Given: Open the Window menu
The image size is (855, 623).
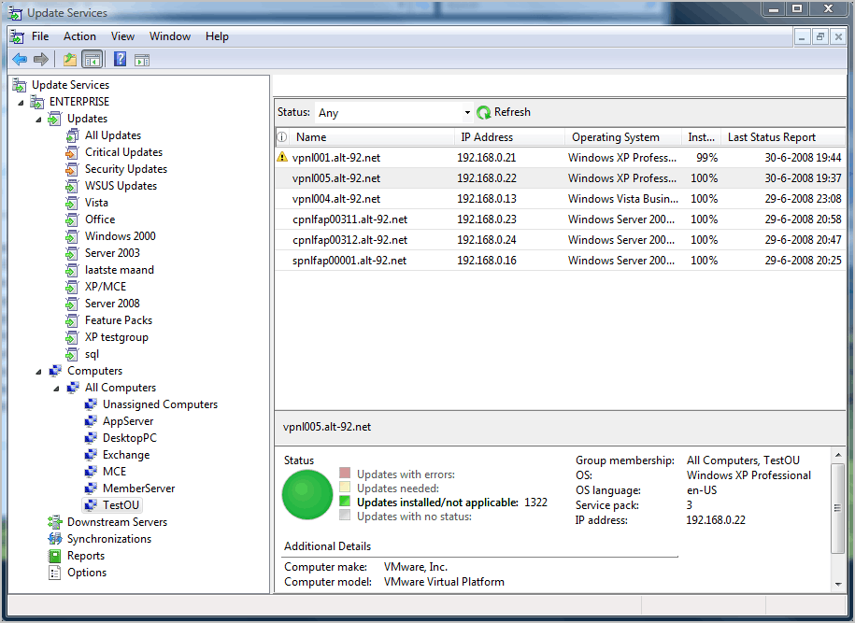Looking at the screenshot, I should [x=169, y=36].
